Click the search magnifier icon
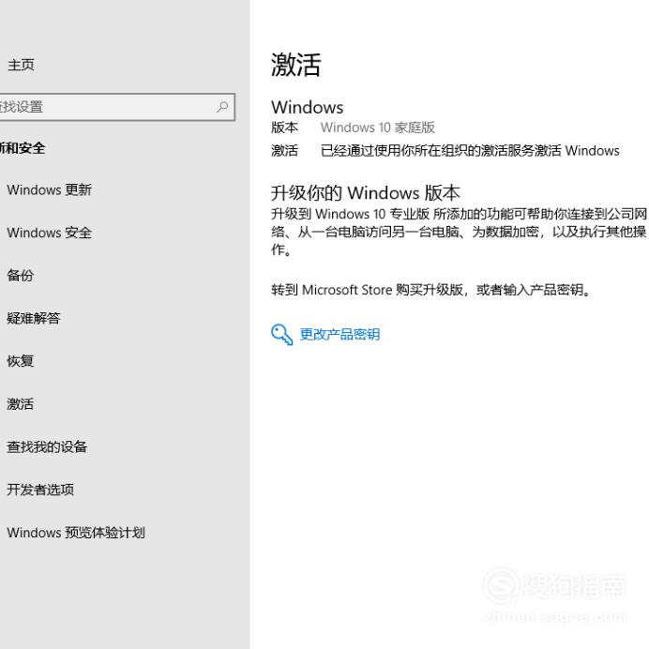Screen dimensions: 649x649 click(x=222, y=107)
